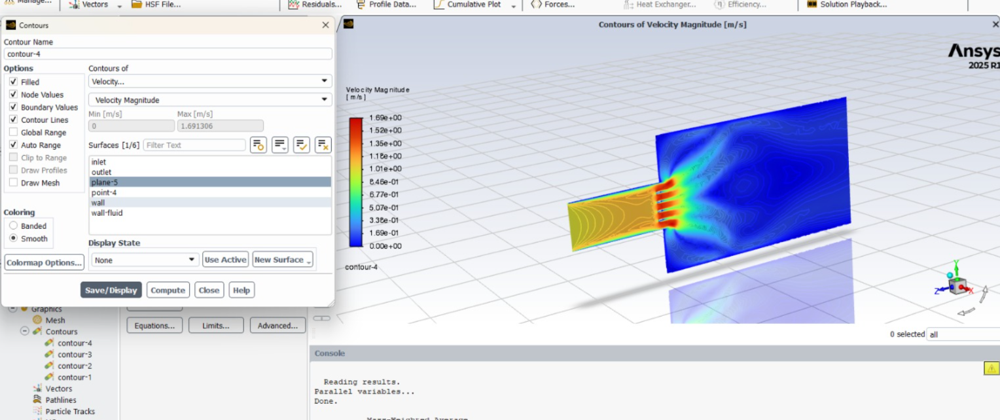Enable the Global Range checkbox

pos(13,132)
